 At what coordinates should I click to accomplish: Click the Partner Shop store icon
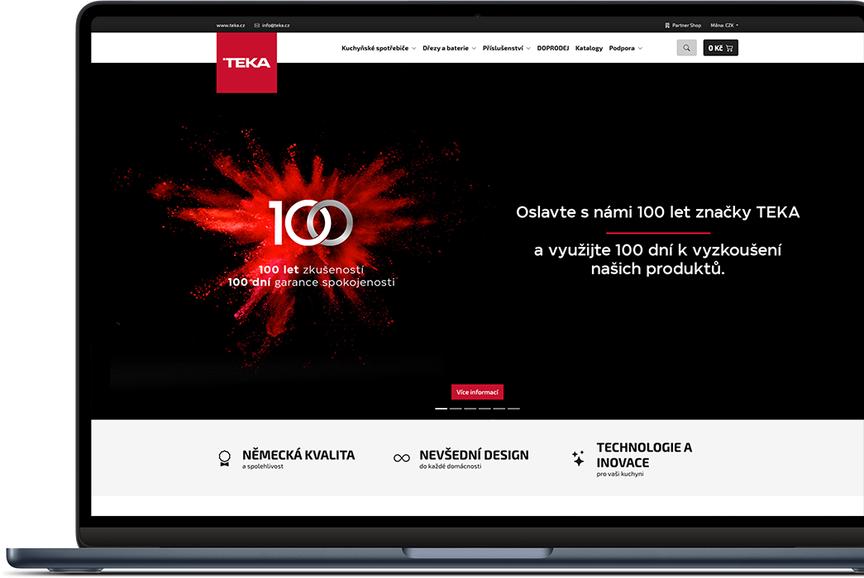666,25
